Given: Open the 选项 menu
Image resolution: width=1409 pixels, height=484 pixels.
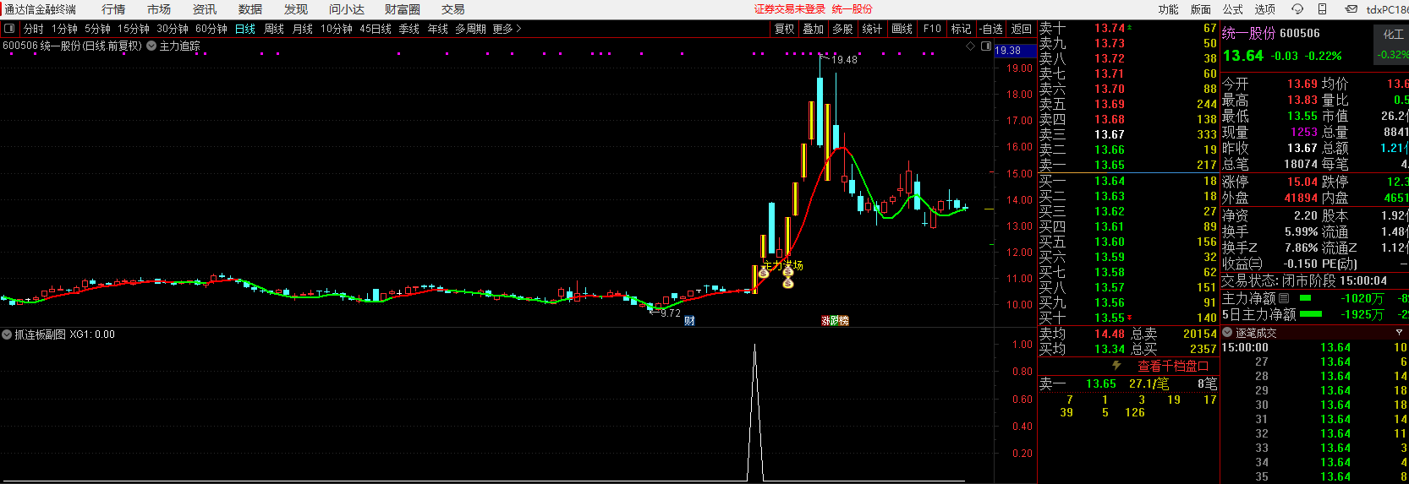Looking at the screenshot, I should tap(1265, 9).
